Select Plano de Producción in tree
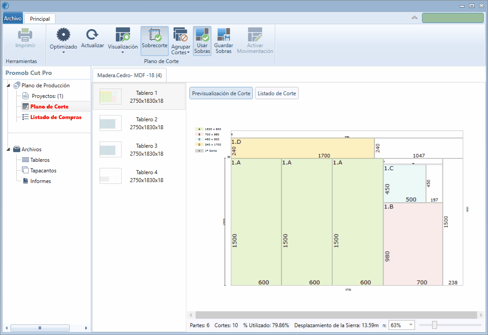 (x=45, y=86)
